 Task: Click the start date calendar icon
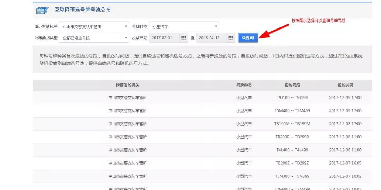(x=183, y=38)
